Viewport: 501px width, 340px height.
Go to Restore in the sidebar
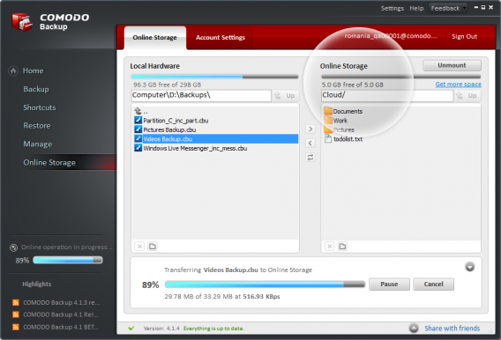point(37,126)
